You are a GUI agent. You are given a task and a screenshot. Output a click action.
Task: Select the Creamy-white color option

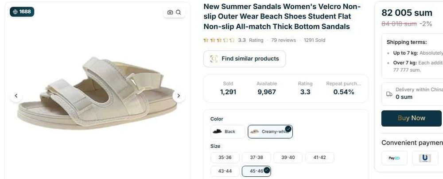click(x=270, y=131)
